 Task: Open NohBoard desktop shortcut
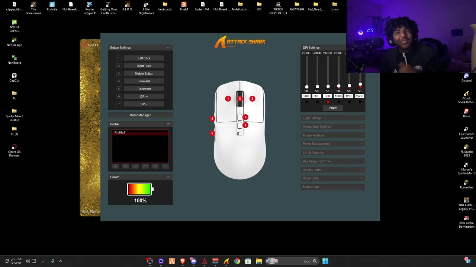click(14, 60)
